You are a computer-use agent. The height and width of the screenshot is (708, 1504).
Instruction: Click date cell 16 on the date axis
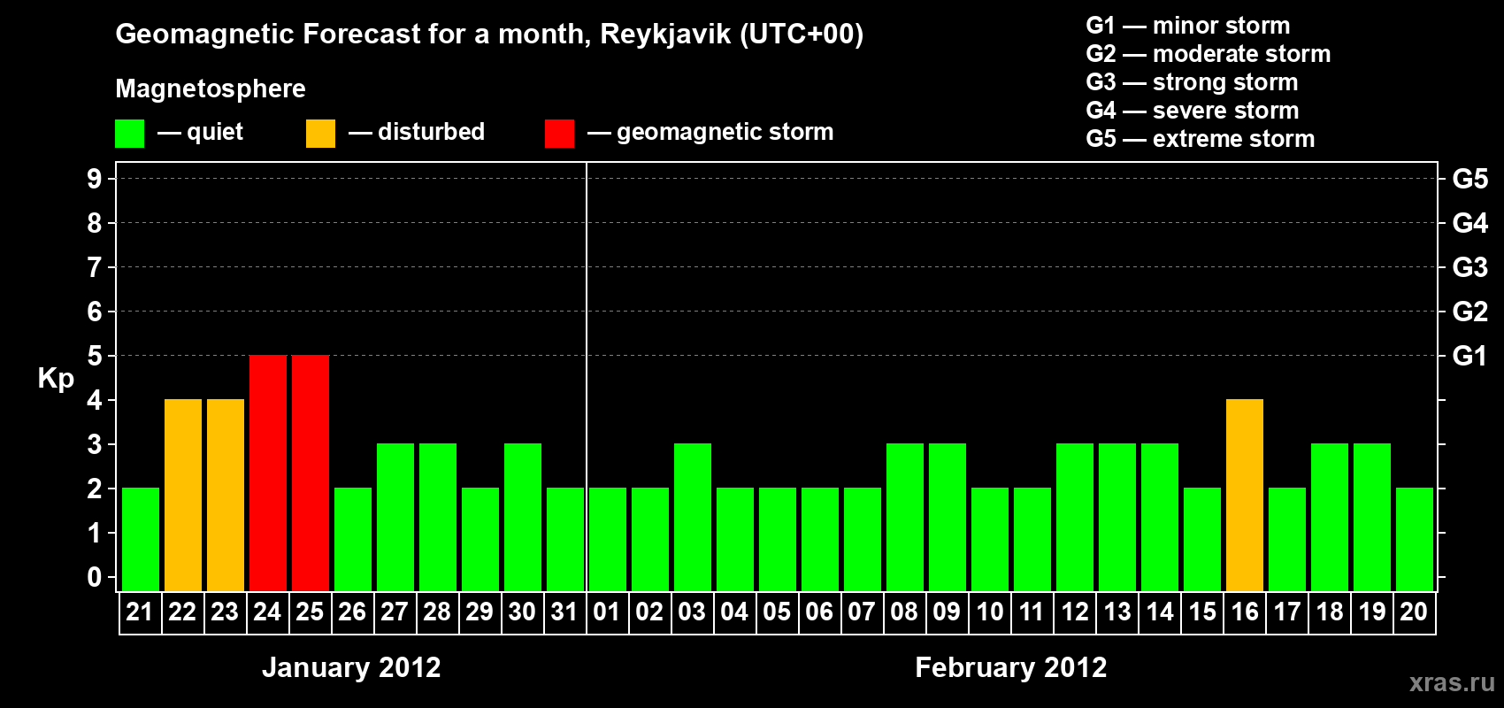[1245, 612]
